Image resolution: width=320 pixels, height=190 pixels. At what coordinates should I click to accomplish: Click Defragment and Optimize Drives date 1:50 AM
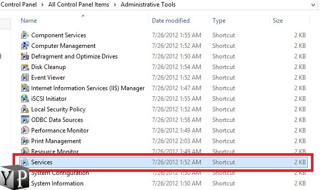[x=177, y=56]
